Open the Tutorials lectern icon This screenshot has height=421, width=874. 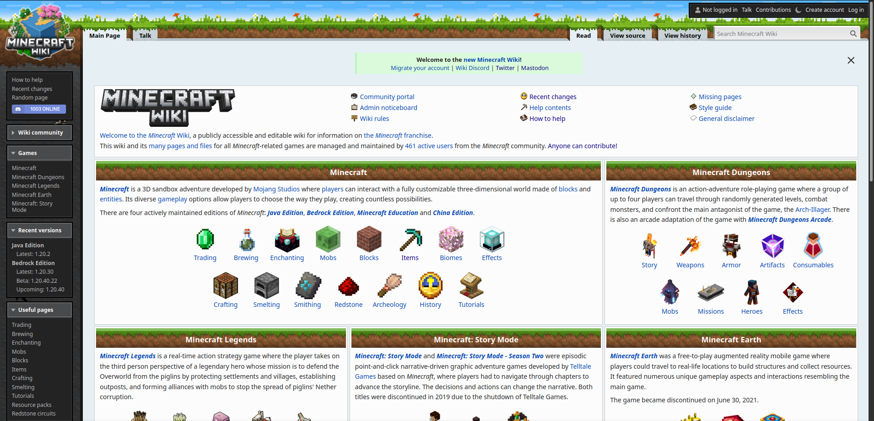tap(472, 286)
